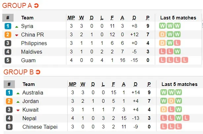Select the Philippines team name
The height and width of the screenshot is (134, 203).
coord(34,43)
